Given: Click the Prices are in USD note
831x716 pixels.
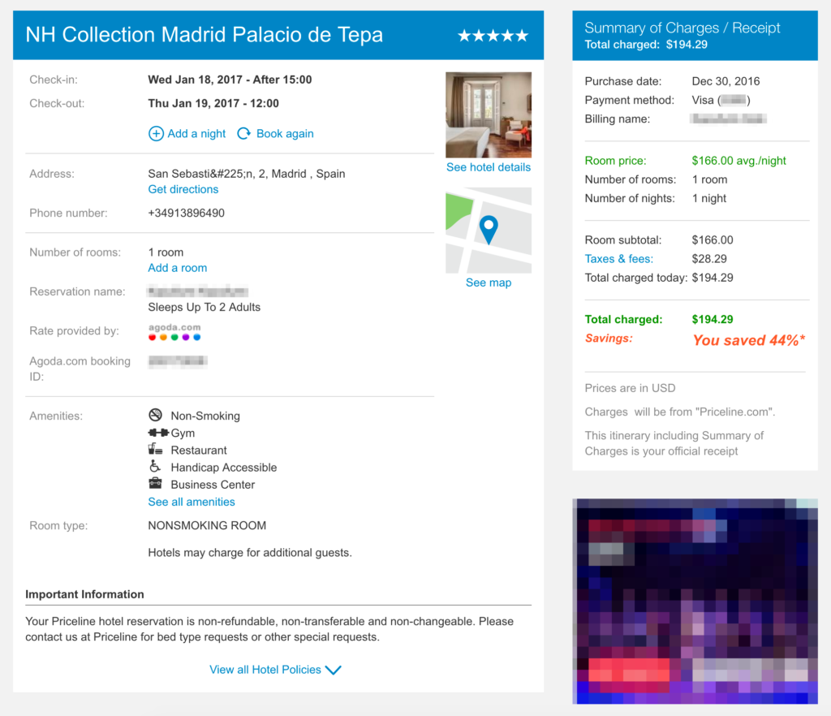Looking at the screenshot, I should click(630, 388).
